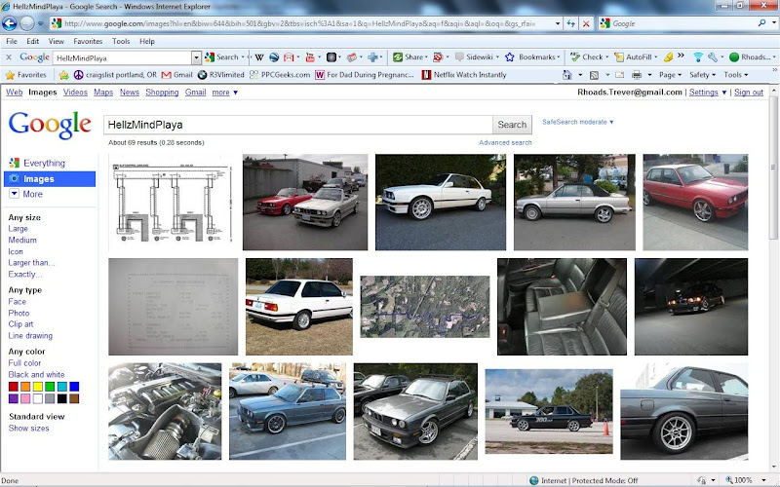Expand the More option in left sidebar
The width and height of the screenshot is (780, 487).
(x=32, y=194)
